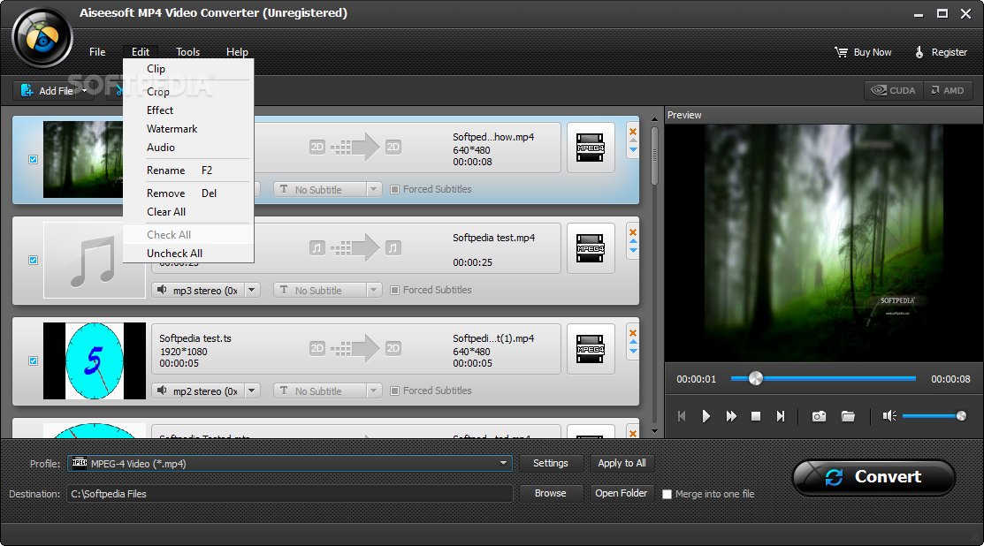Click the Browse button

551,493
